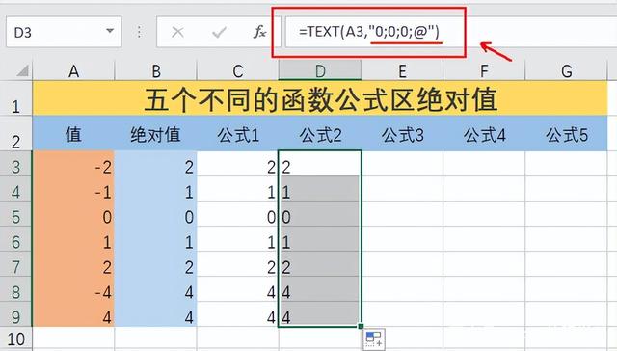This screenshot has height=351, width=617.
Task: Click cell D5 under 公式2
Action: coord(320,214)
